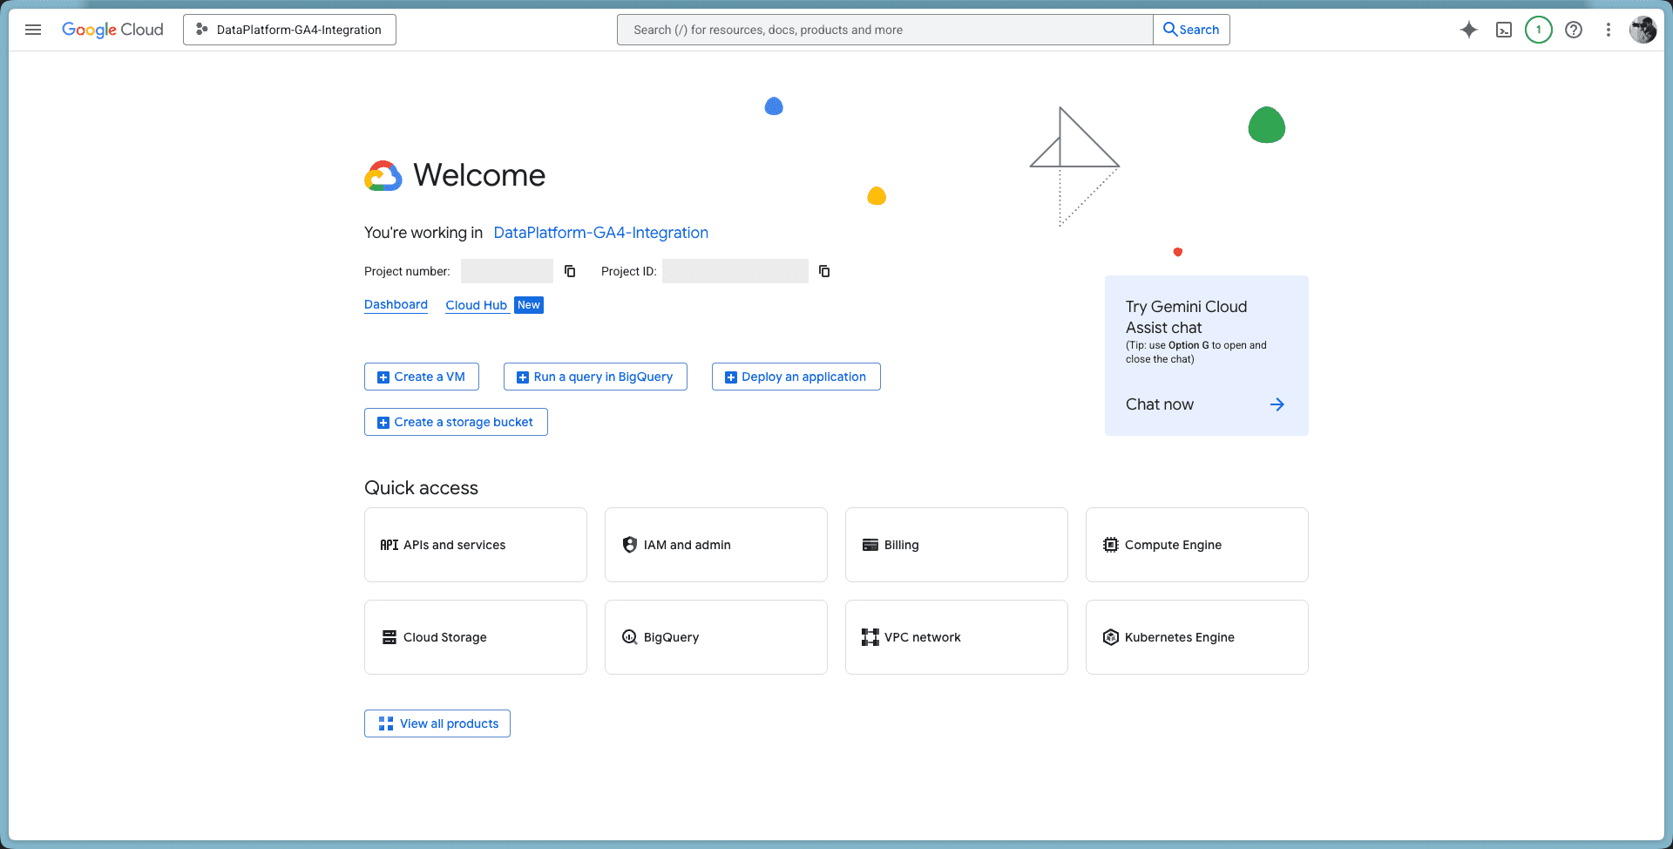Click the Cloud Storage icon
Image resolution: width=1673 pixels, height=849 pixels.
click(x=389, y=637)
